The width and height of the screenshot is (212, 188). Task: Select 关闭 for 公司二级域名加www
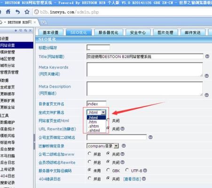pyautogui.click(x=108, y=154)
